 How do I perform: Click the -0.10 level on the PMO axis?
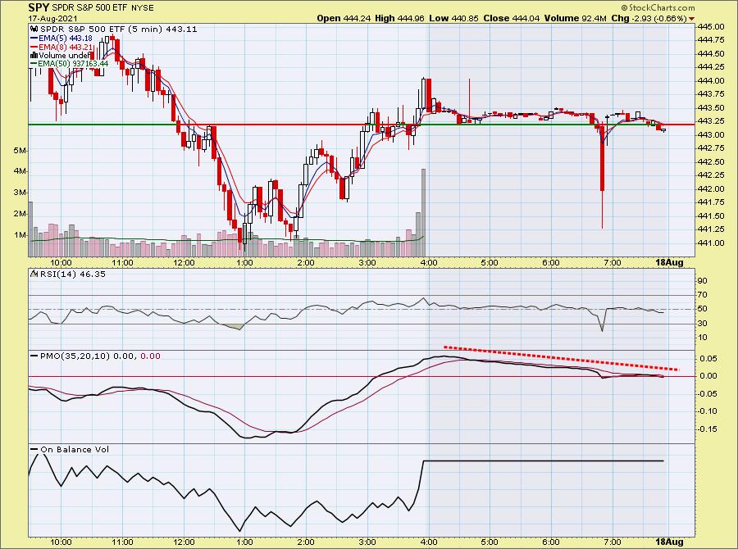pyautogui.click(x=707, y=411)
